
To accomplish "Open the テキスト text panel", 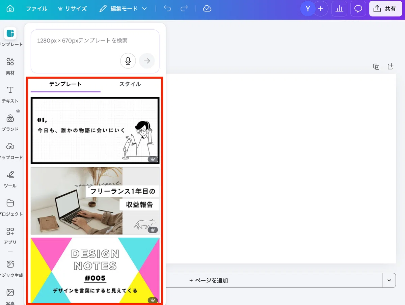I will (x=10, y=94).
